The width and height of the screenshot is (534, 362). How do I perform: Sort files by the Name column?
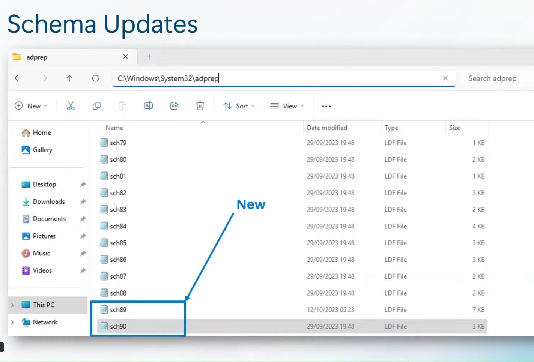click(114, 128)
